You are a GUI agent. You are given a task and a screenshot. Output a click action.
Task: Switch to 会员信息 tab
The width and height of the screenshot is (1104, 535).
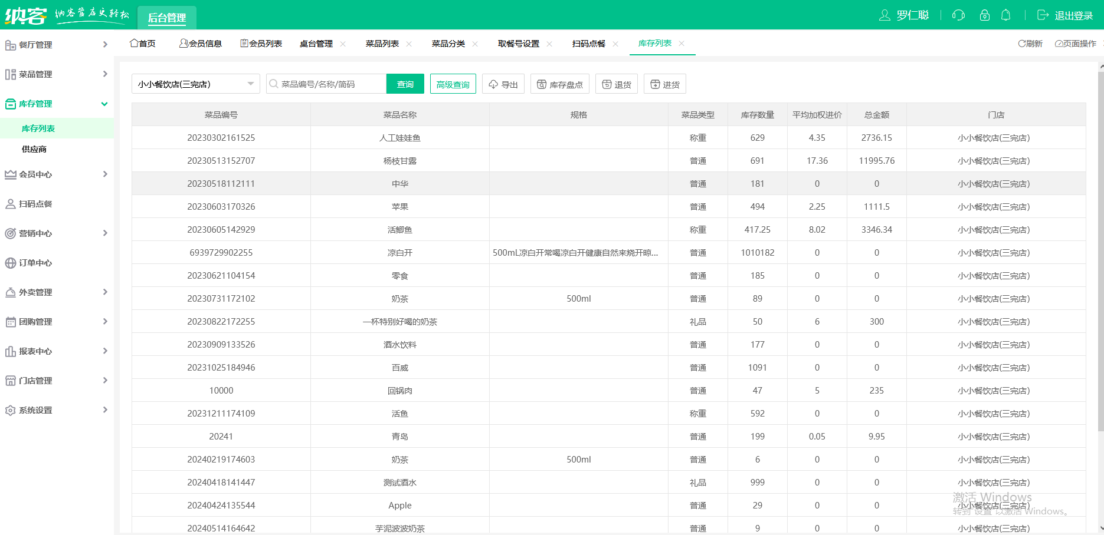[x=201, y=44]
